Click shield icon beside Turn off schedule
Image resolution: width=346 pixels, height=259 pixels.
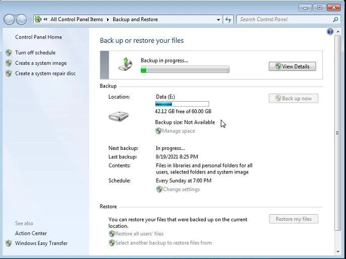(9, 53)
